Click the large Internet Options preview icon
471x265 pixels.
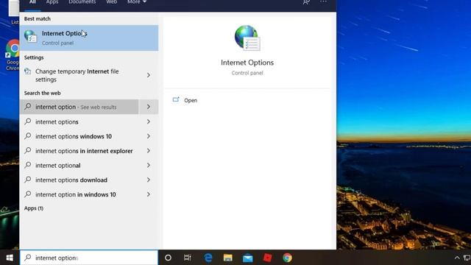click(247, 38)
